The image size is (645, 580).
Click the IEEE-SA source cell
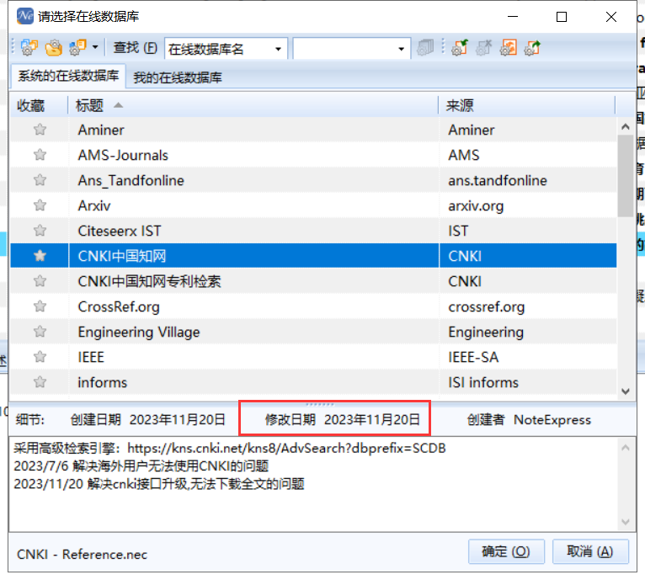click(x=473, y=357)
